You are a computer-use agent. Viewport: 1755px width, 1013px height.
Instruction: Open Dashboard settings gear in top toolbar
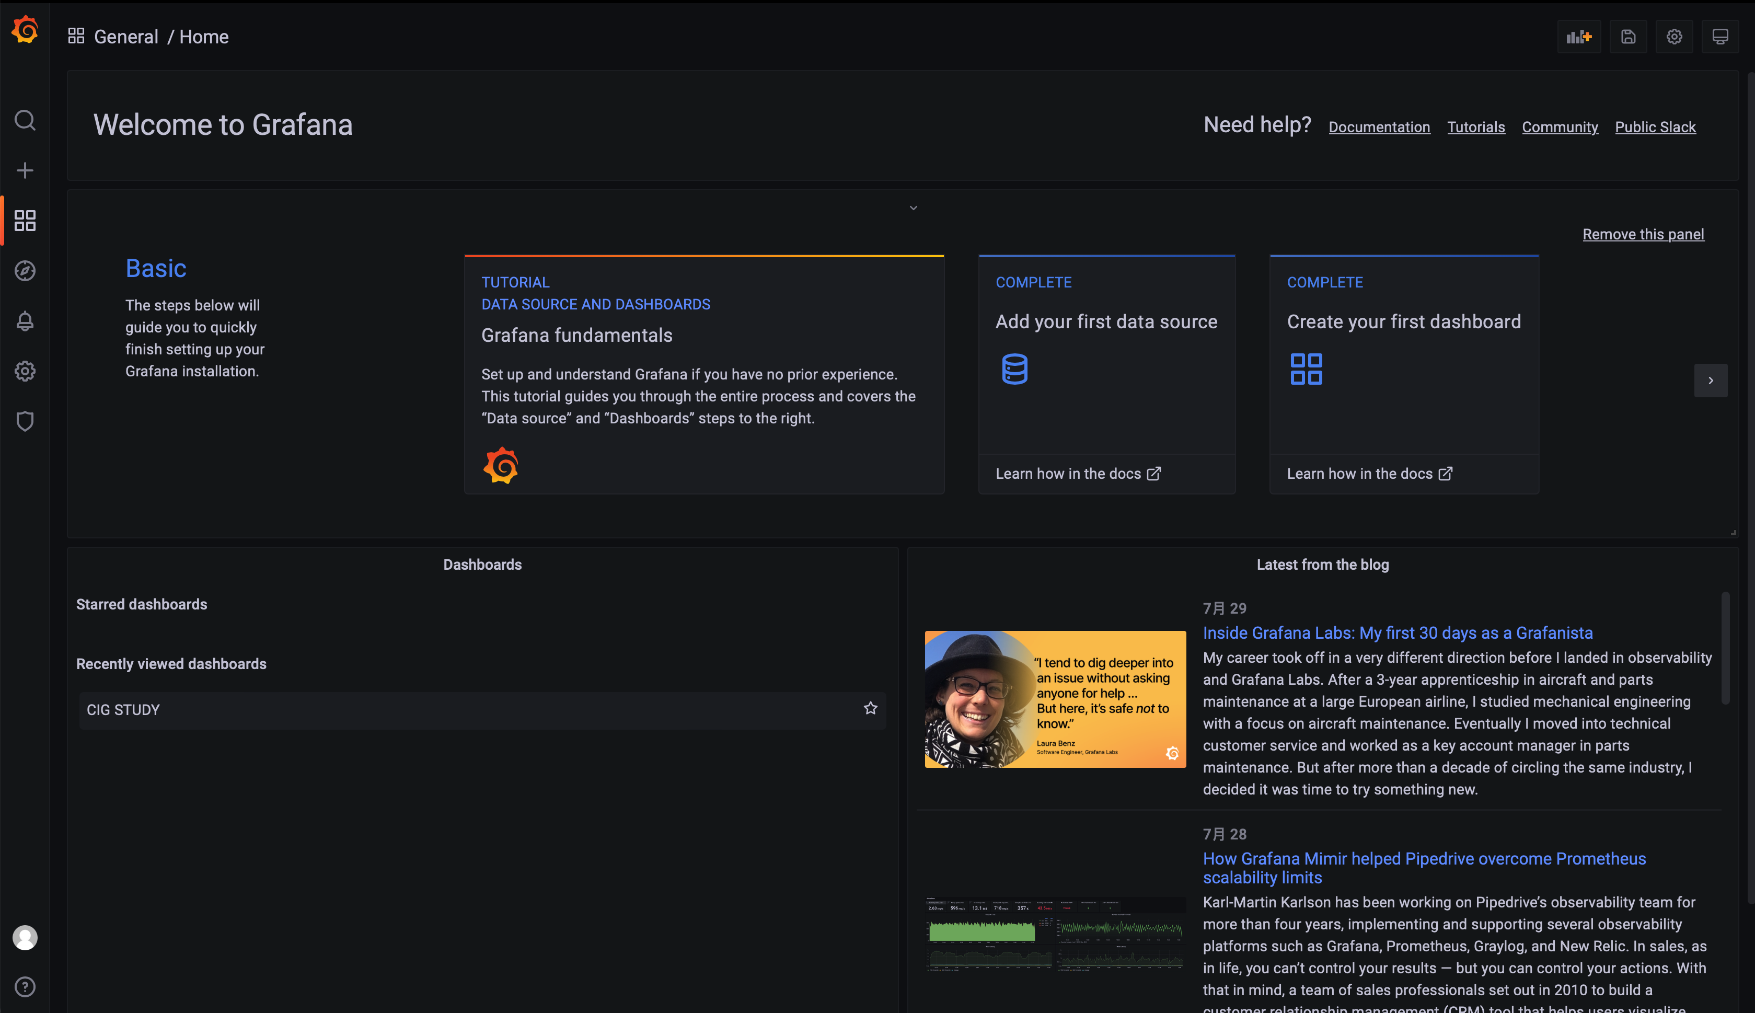pos(1675,36)
